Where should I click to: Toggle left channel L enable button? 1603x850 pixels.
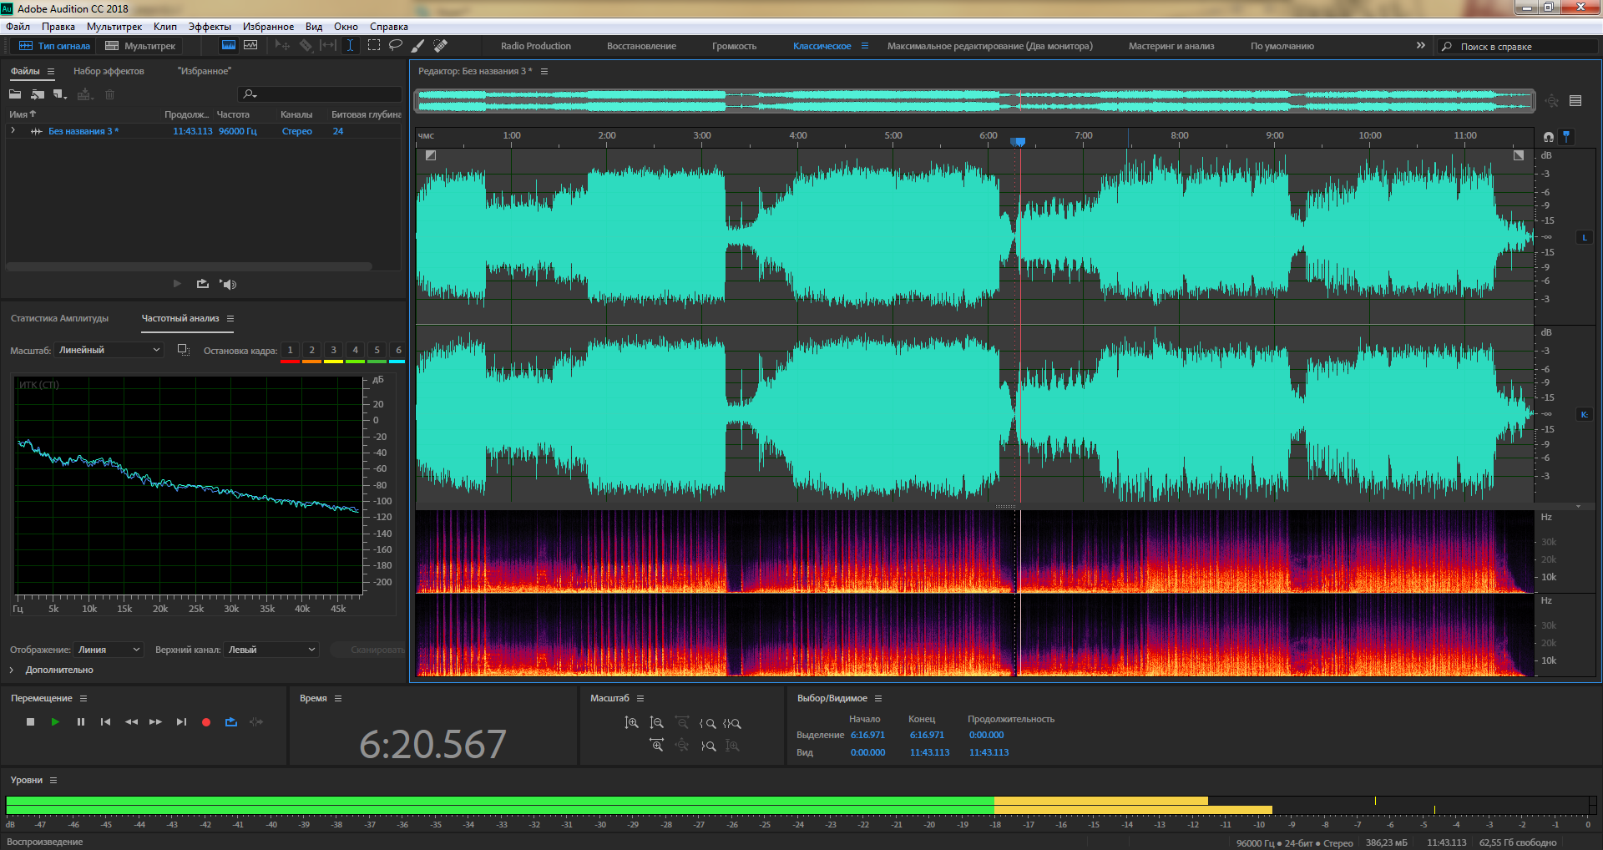click(1584, 238)
